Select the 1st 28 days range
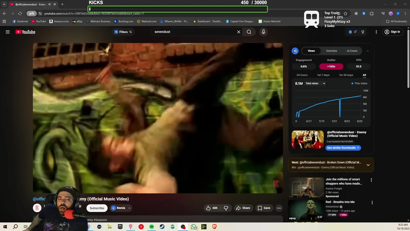This screenshot has height=231, width=410. (346, 75)
